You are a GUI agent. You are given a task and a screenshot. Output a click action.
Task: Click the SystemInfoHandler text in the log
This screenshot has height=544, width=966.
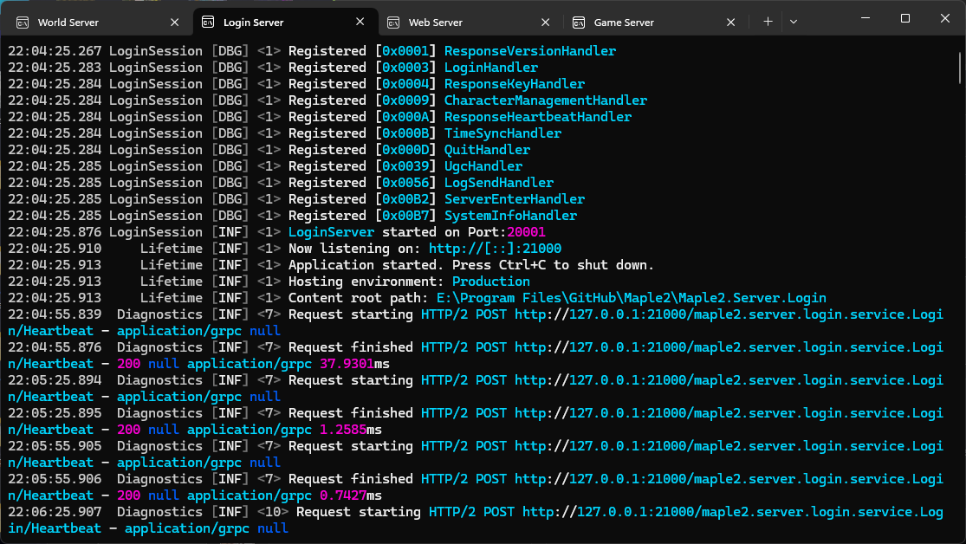(x=510, y=216)
